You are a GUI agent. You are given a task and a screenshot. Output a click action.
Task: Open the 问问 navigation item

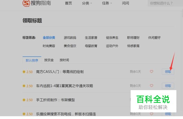(125, 3)
